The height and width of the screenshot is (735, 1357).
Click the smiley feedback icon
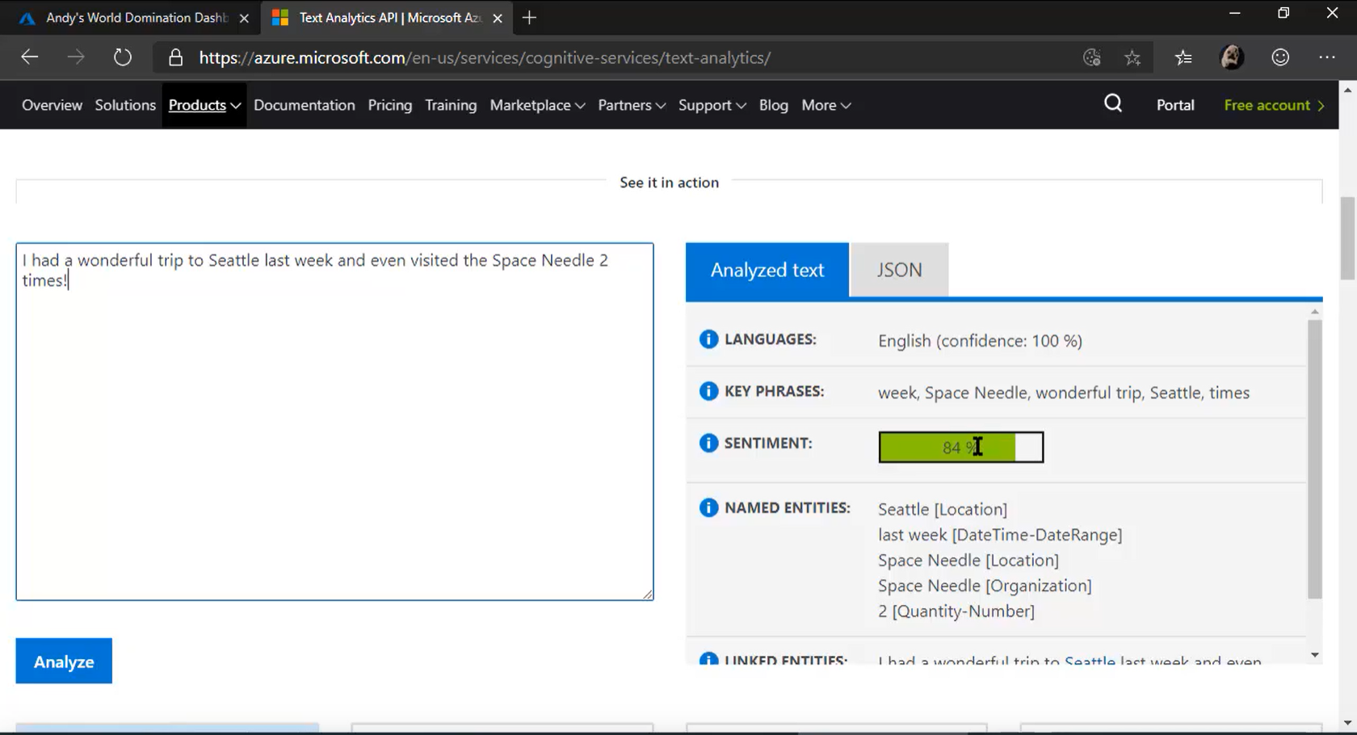pyautogui.click(x=1280, y=57)
